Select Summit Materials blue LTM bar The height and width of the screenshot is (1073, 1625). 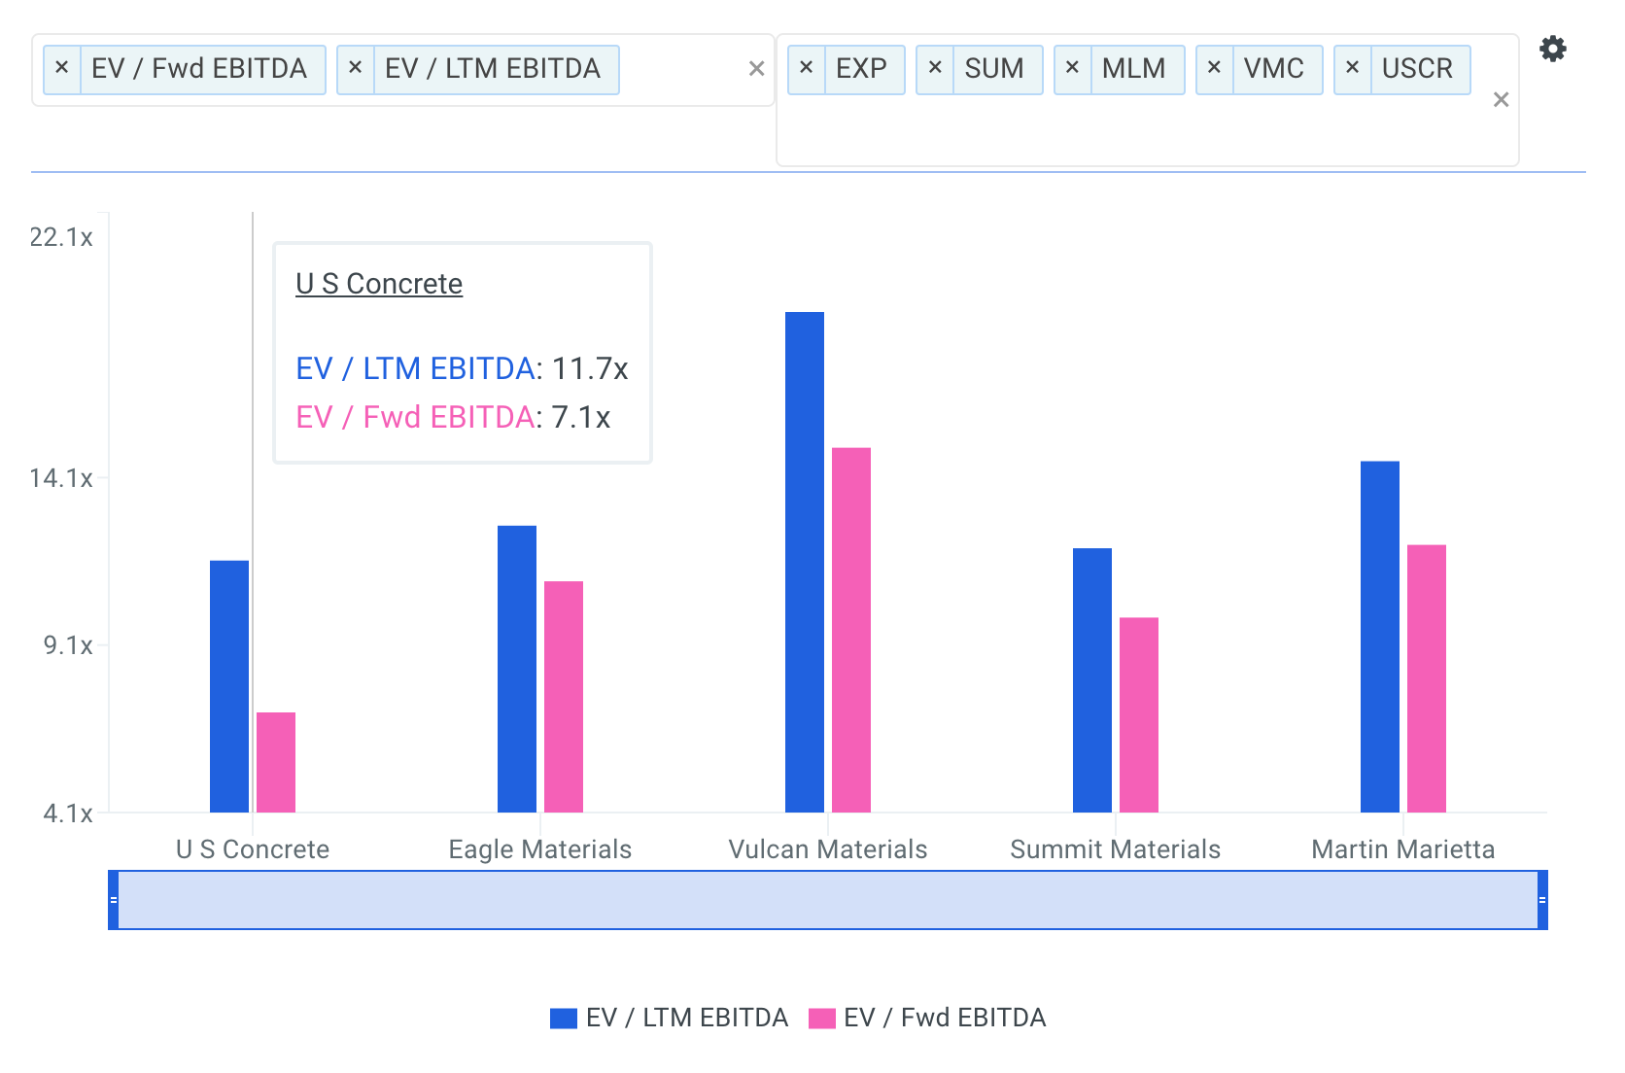coord(1092,680)
